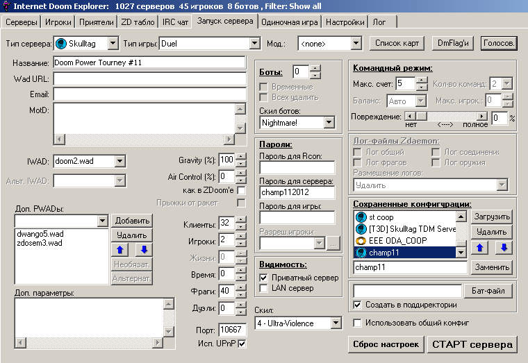
Task: Uncheck the Приватный сервер checkbox
Action: point(264,278)
